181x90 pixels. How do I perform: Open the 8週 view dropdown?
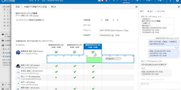(150, 0)
